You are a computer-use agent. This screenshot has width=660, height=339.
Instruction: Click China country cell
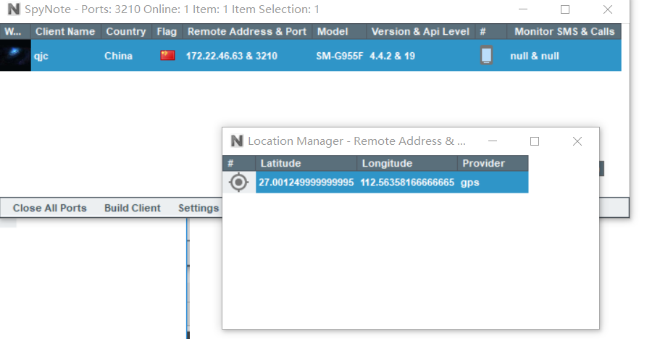click(x=118, y=56)
